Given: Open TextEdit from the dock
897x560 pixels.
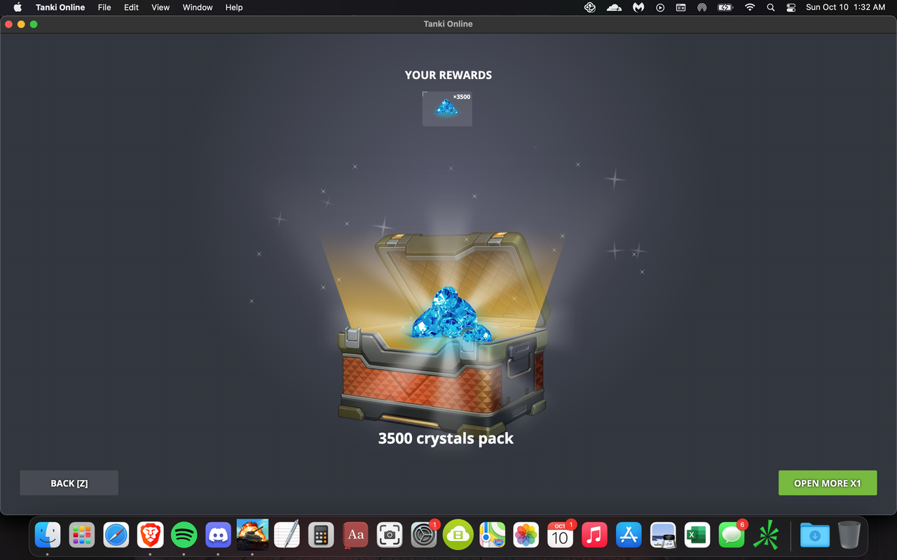Looking at the screenshot, I should coord(287,535).
